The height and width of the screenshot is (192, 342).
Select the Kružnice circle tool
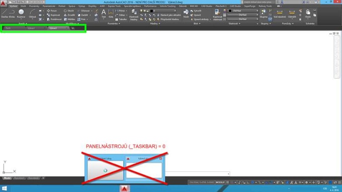point(21,14)
